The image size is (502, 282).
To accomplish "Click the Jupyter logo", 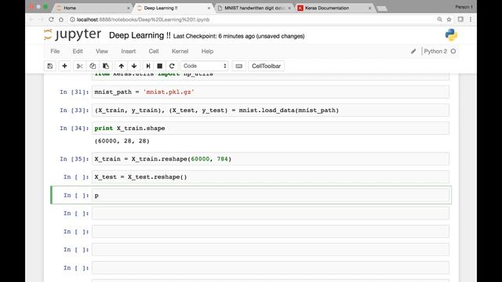I will pyautogui.click(x=73, y=34).
